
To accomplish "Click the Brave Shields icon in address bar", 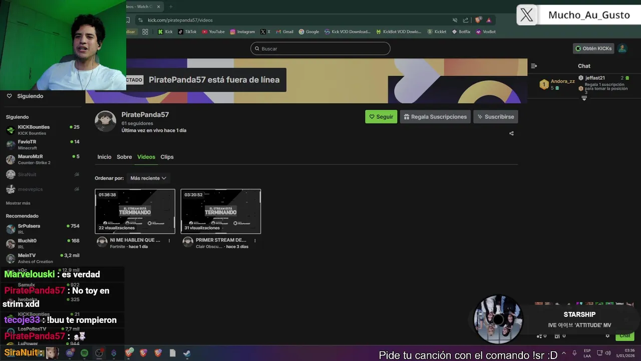I will pyautogui.click(x=478, y=20).
